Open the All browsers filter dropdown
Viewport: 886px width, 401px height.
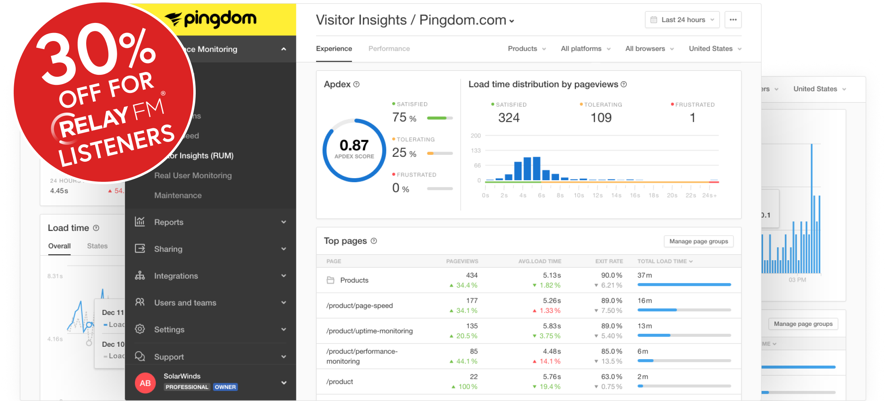(x=650, y=49)
